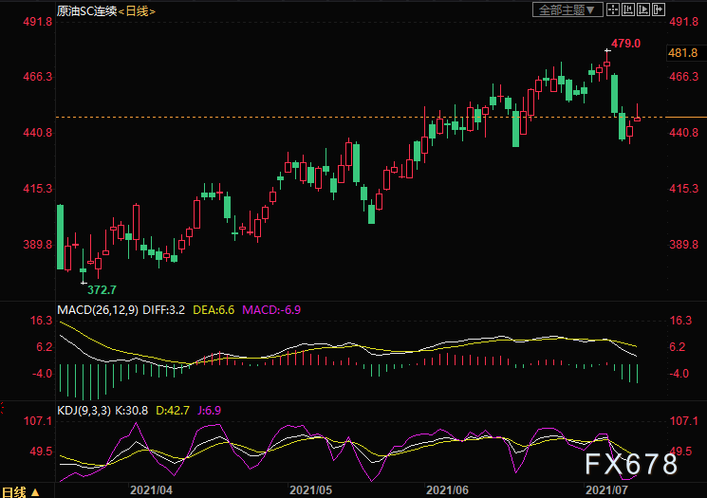Click the 2021/06 date on time axis
This screenshot has width=707, height=498.
448,490
